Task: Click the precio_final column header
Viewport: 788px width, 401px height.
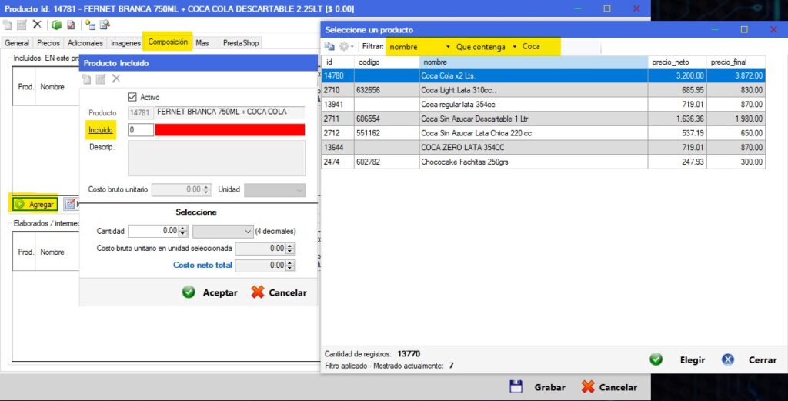Action: click(x=736, y=62)
